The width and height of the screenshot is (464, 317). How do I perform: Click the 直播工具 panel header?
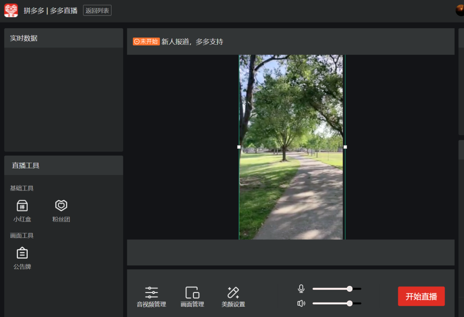point(63,166)
